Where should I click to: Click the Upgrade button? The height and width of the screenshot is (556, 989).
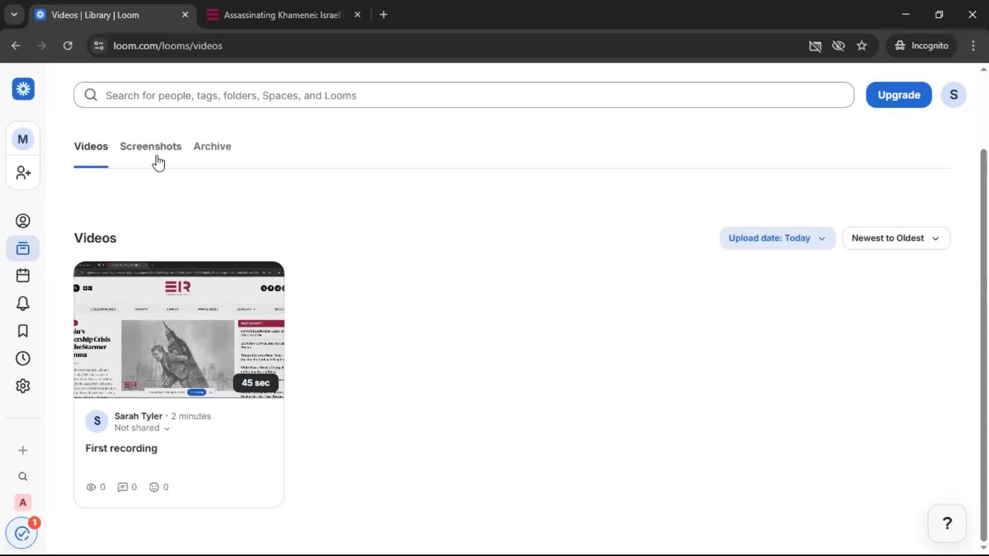(898, 95)
